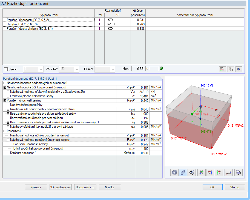This screenshot has height=200, width=250.
Task: Click the 15404 effective area value cell
Action: tap(143, 96)
